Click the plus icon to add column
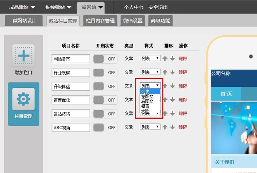 [23, 56]
